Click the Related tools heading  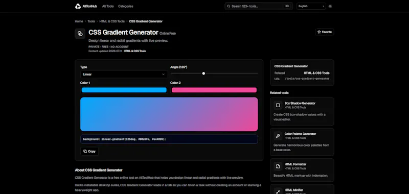279,93
